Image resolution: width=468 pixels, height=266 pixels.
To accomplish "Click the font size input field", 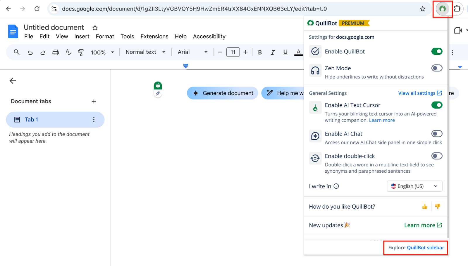I will tap(233, 52).
